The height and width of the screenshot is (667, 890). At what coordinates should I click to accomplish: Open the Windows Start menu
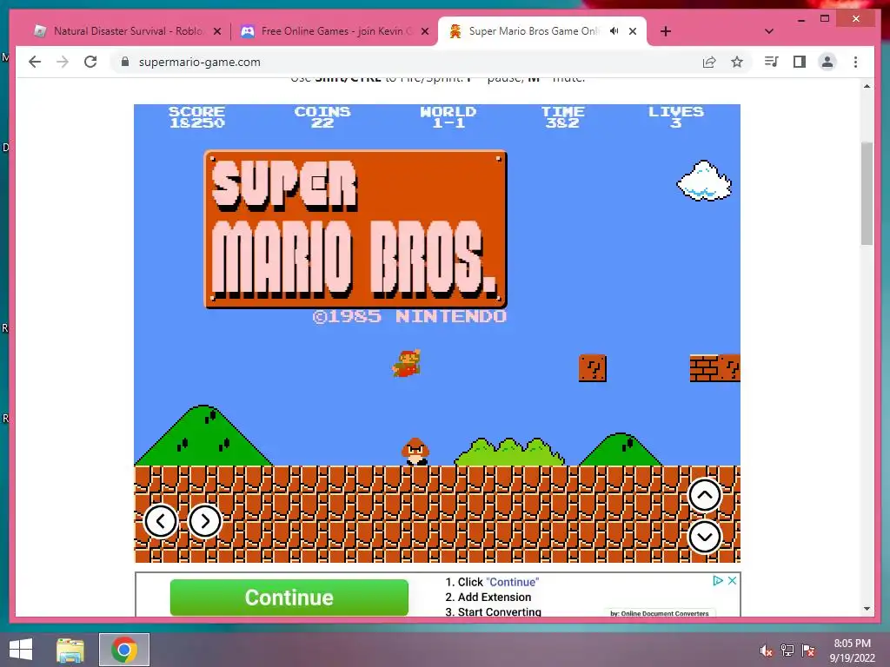click(x=21, y=650)
